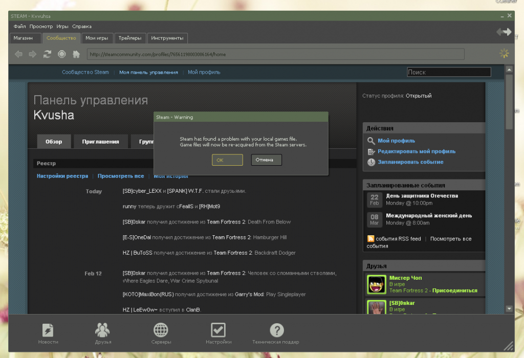
Task: Open the Серверы globe icon
Action: point(161,330)
